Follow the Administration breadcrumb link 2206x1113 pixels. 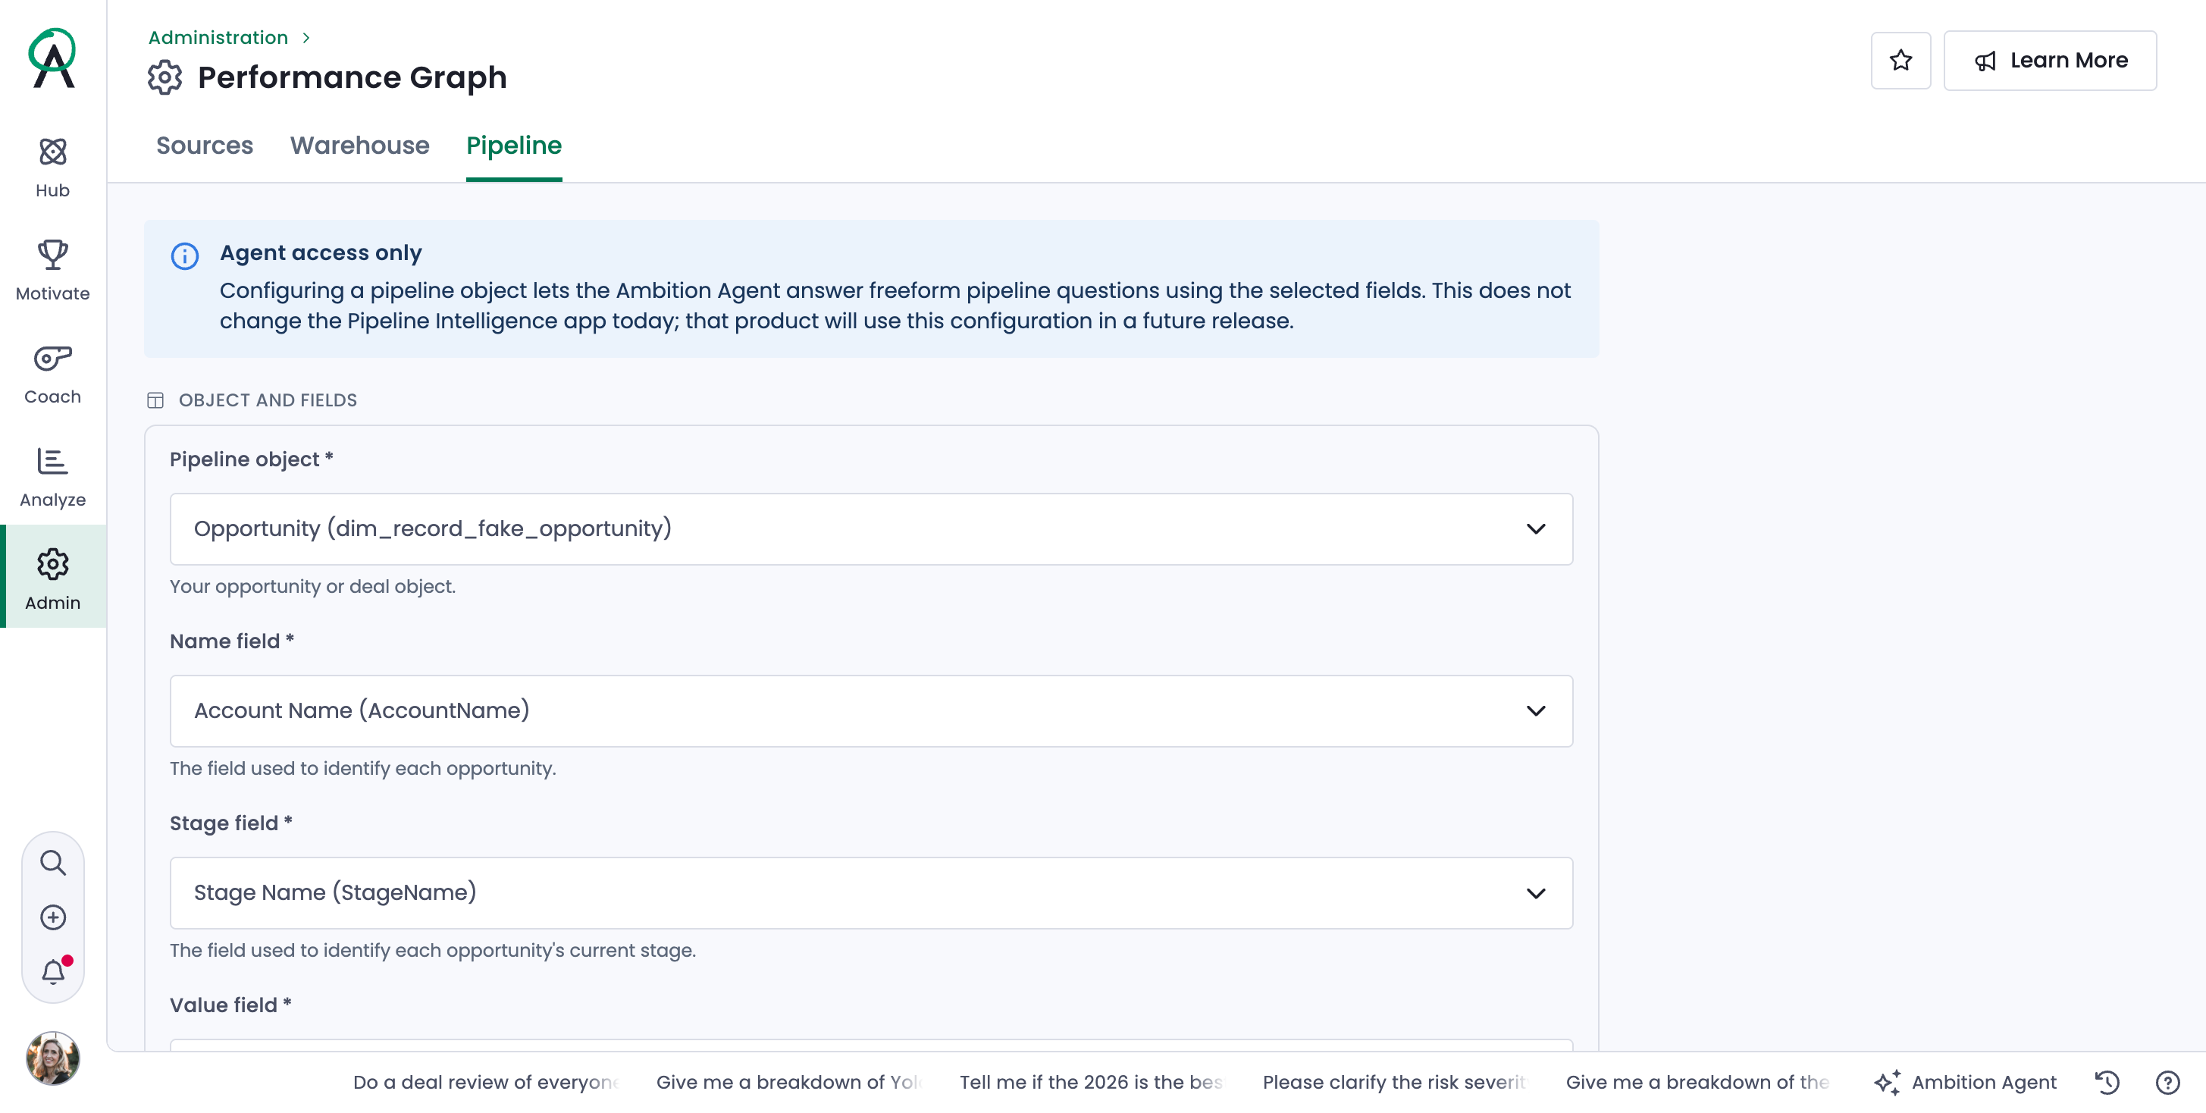coord(218,38)
